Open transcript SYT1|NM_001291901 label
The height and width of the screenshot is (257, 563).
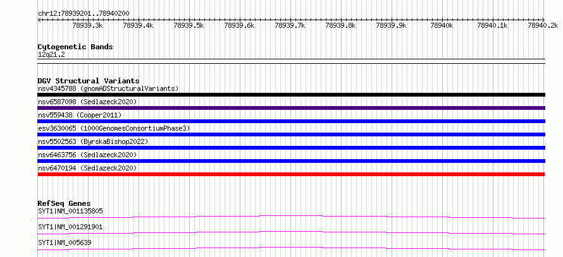coord(70,227)
